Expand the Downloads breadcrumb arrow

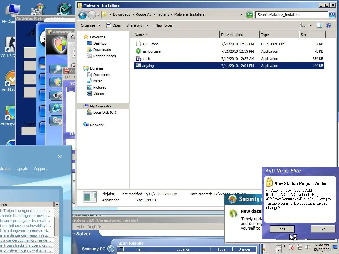[x=133, y=15]
